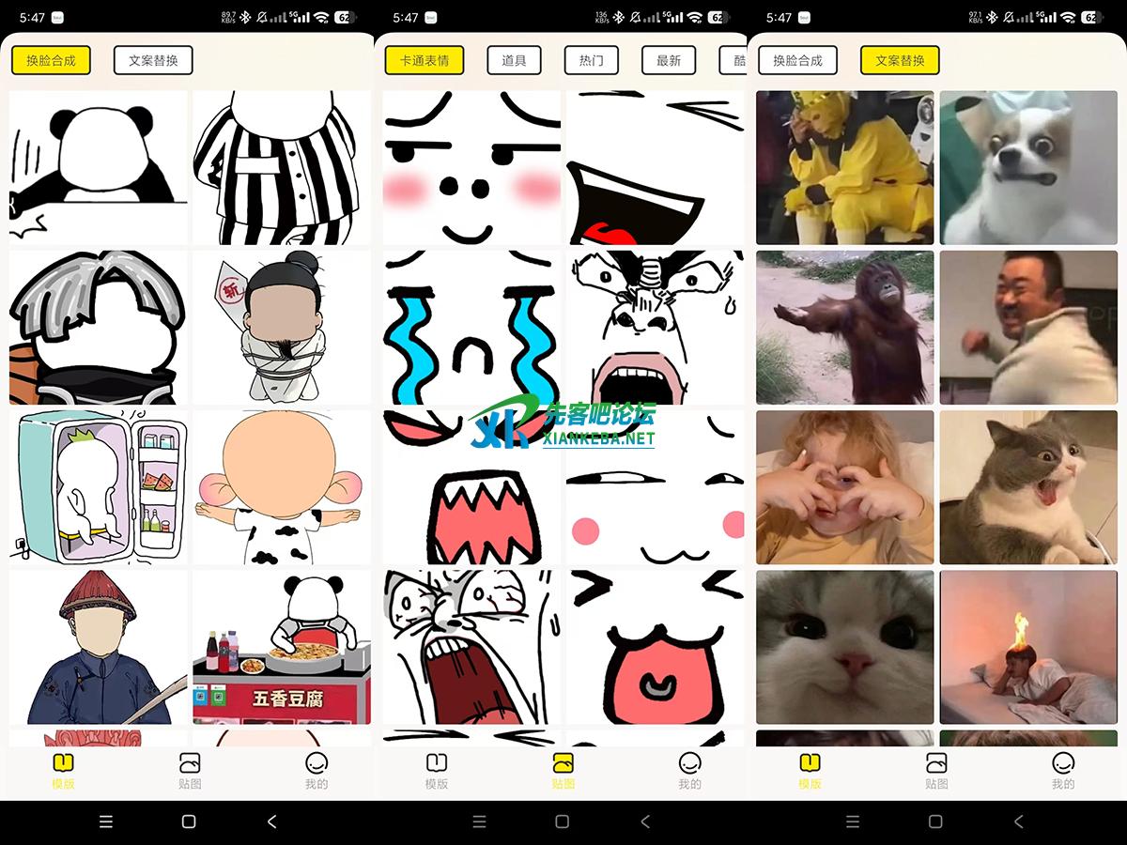
Task: Tap 我的 smiley icon below cartoon faces
Action: pyautogui.click(x=690, y=771)
